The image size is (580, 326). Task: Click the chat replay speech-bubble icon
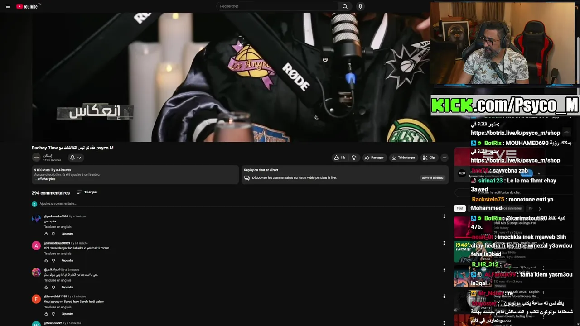click(246, 178)
